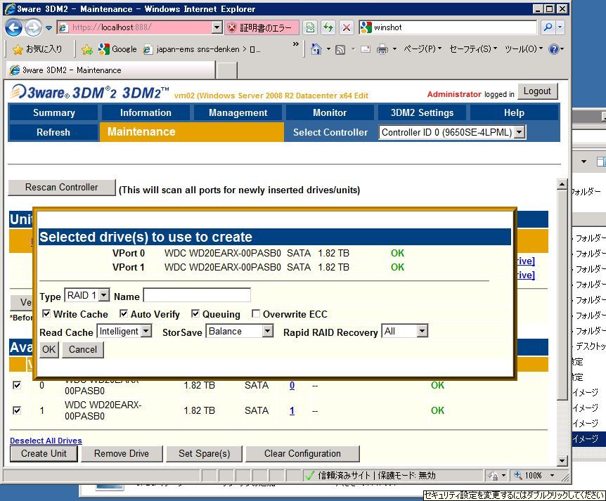Open the Summary navigation tab
The image size is (606, 501).
click(x=53, y=113)
